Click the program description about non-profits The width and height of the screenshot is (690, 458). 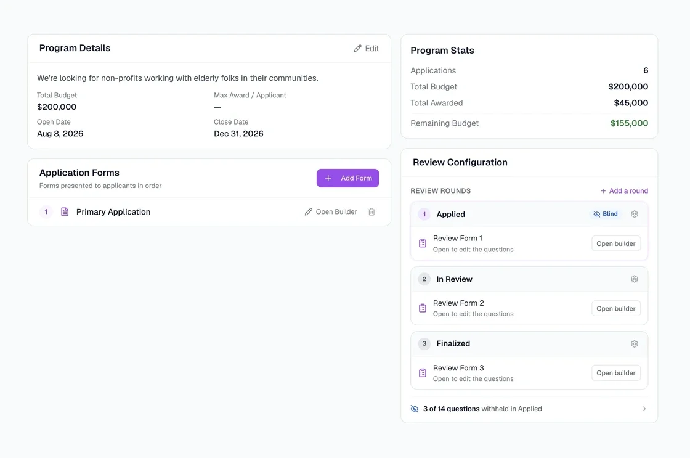click(x=177, y=78)
